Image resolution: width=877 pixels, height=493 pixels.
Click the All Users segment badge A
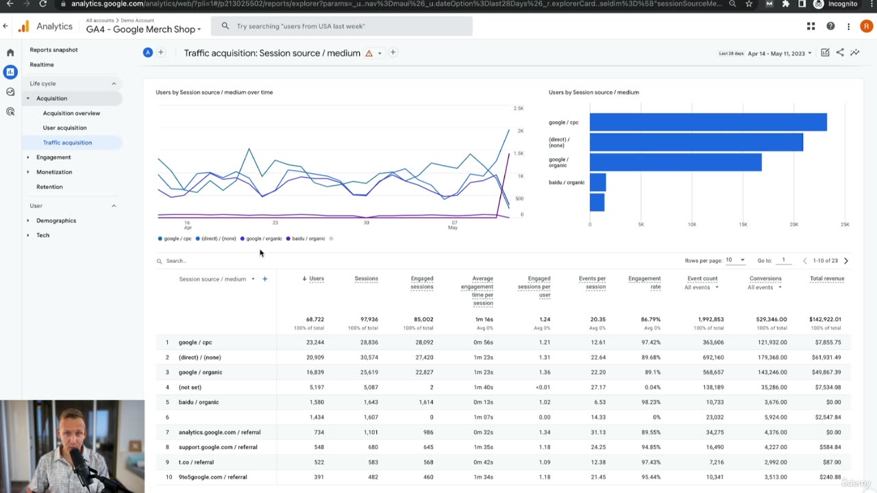[147, 53]
